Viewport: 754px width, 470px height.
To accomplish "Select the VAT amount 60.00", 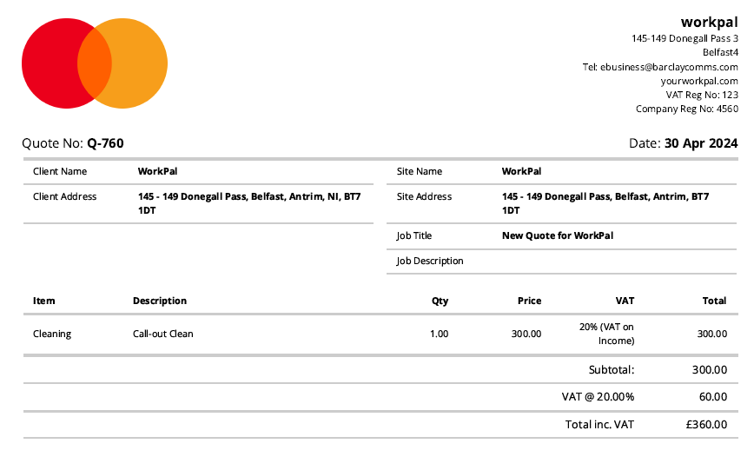I will [713, 397].
